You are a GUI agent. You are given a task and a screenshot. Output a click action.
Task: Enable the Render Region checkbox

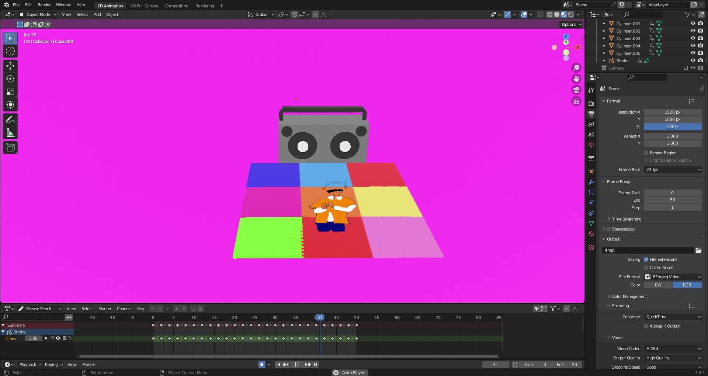point(645,153)
